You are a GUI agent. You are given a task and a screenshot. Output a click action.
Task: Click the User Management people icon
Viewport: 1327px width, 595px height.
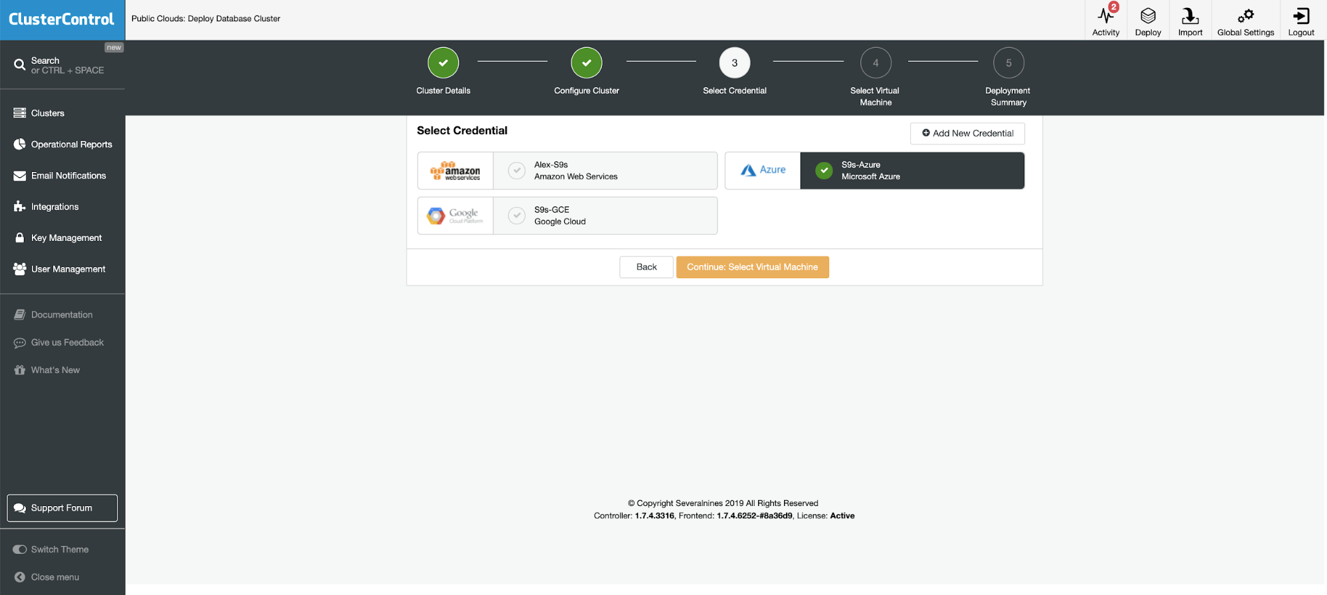(x=20, y=269)
